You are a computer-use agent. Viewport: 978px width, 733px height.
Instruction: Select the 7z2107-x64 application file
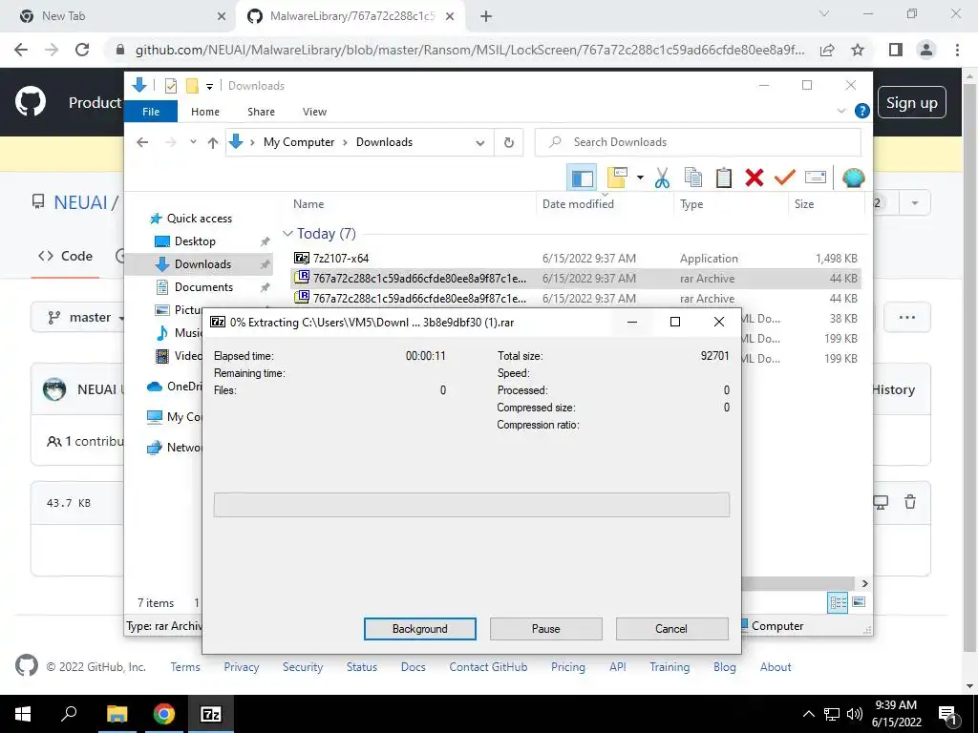576,258
